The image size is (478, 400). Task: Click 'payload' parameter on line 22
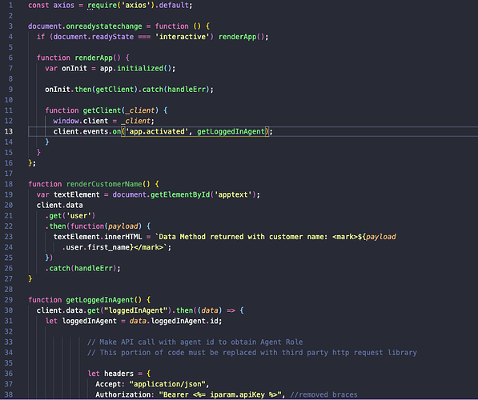(x=123, y=226)
